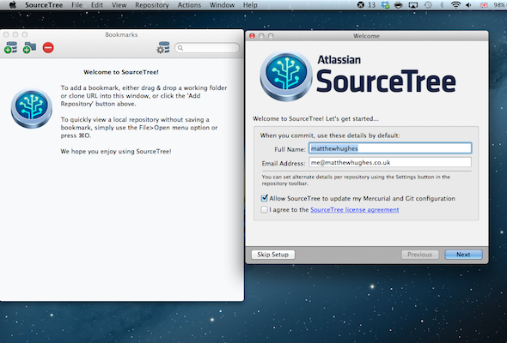Image resolution: width=507 pixels, height=343 pixels.
Task: Click the Time Machine icon in menu bar
Action: [x=428, y=5]
